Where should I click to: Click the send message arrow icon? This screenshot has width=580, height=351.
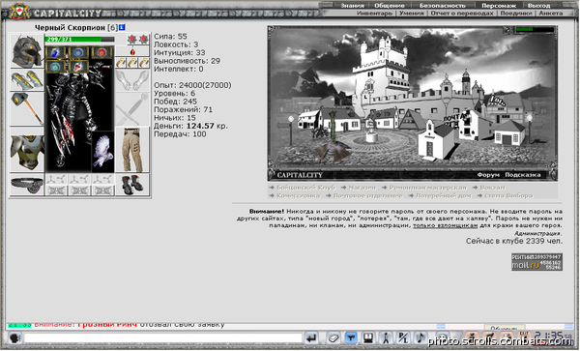point(311,337)
